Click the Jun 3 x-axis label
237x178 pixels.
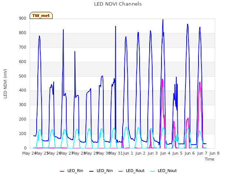tap(153, 153)
